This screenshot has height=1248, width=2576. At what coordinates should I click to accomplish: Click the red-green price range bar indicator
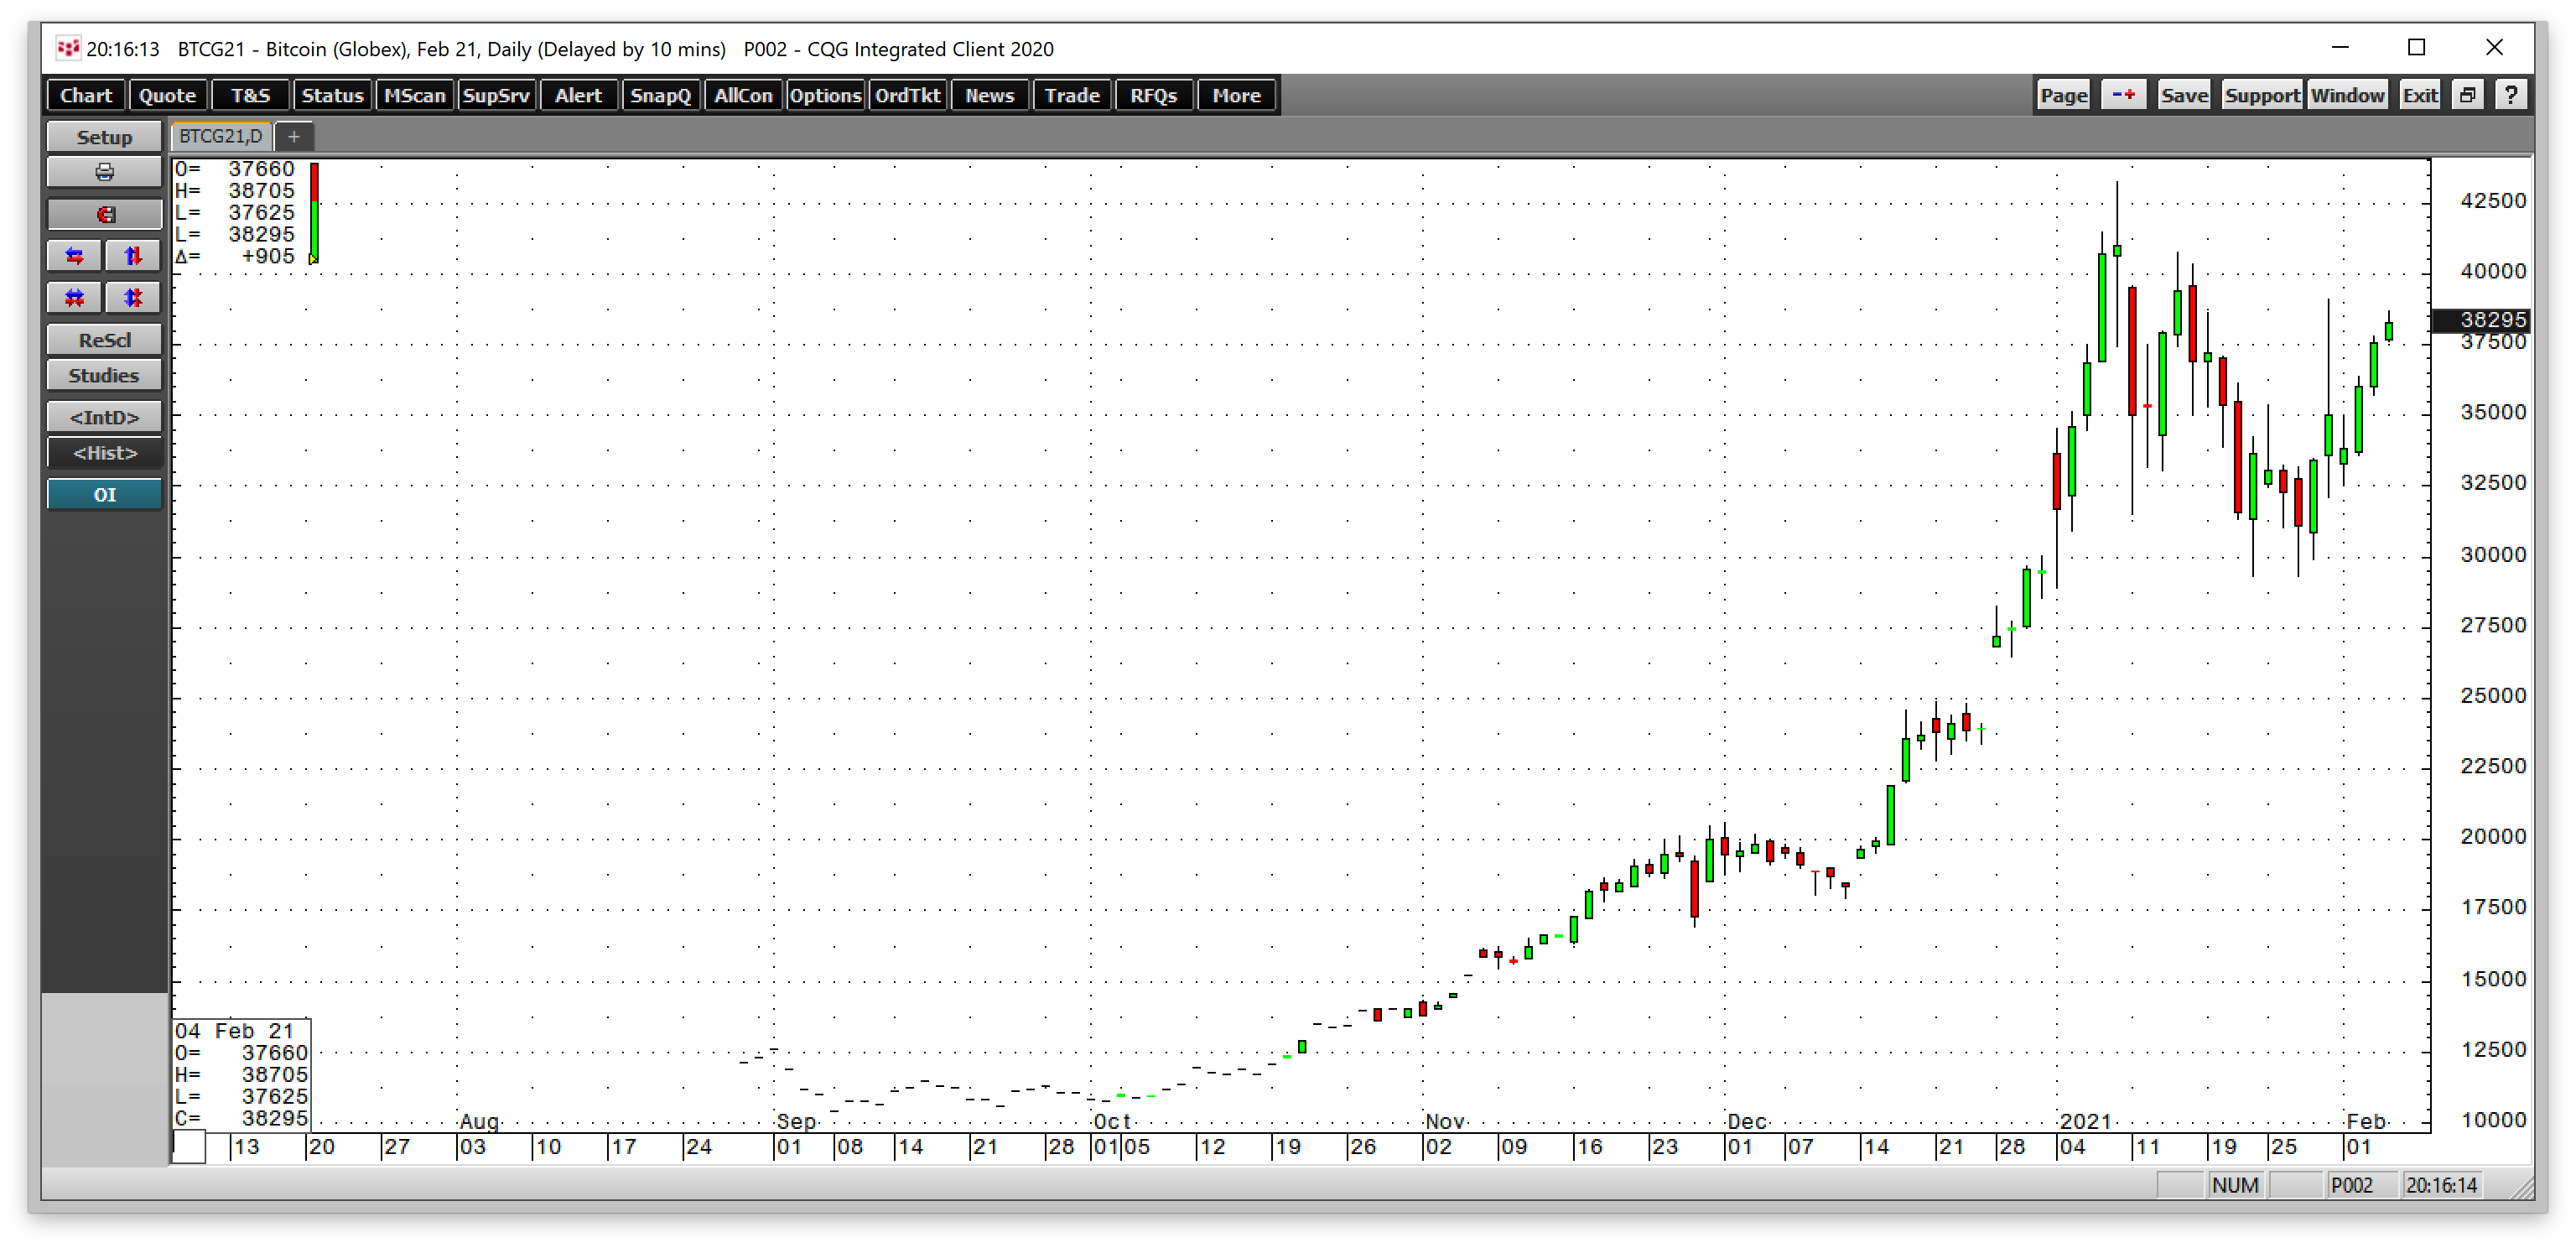314,213
